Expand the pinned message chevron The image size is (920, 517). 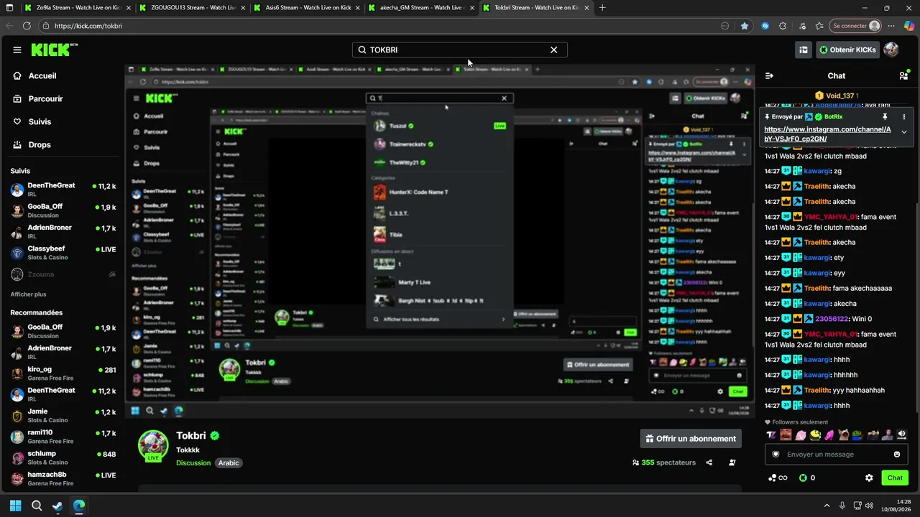(x=904, y=132)
